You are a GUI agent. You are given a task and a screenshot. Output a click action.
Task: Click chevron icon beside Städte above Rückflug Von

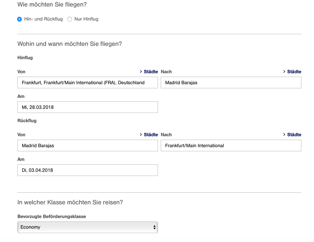pyautogui.click(x=141, y=135)
